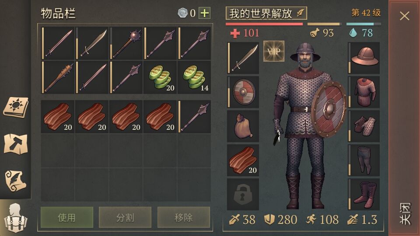420x236 pixels.
Task: Select the stack of 14 green coins
Action: coord(194,77)
